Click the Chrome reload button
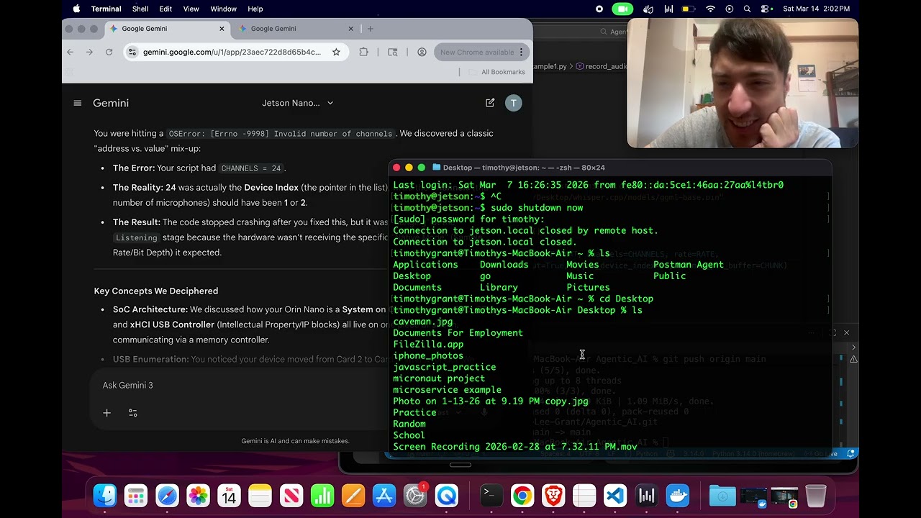Screen dimensions: 921x518 pos(109,52)
